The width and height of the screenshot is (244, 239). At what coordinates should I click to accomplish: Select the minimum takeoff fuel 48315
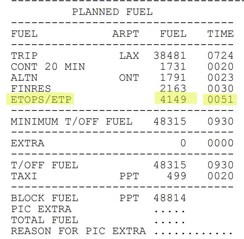pos(170,121)
